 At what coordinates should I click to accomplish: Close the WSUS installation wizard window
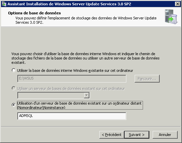click(178, 4)
